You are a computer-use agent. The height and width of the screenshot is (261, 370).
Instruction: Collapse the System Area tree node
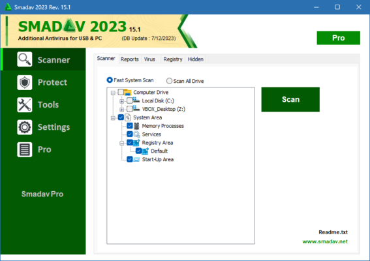click(113, 118)
